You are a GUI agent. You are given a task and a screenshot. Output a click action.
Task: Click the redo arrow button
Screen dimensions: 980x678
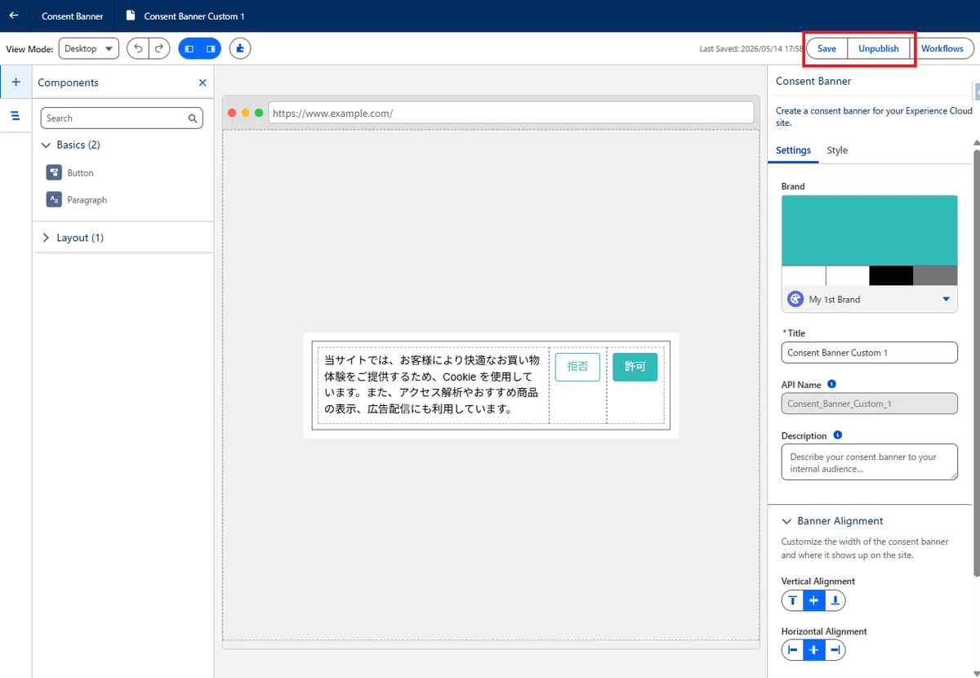click(x=159, y=49)
